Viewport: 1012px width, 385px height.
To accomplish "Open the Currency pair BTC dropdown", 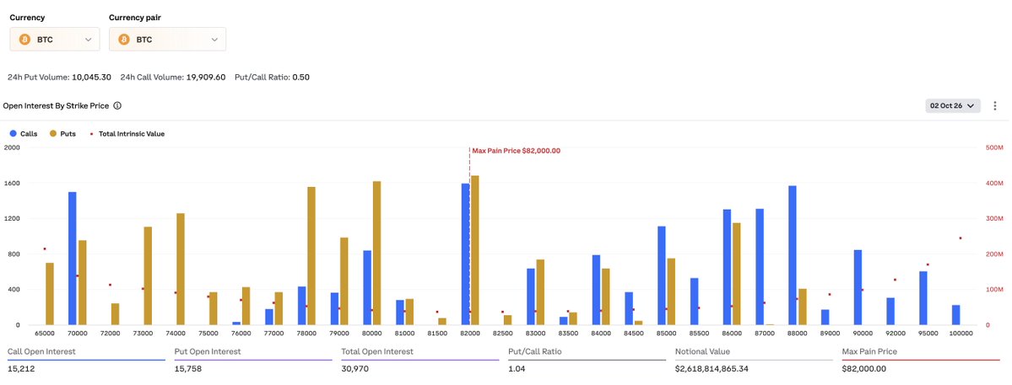I will (168, 40).
